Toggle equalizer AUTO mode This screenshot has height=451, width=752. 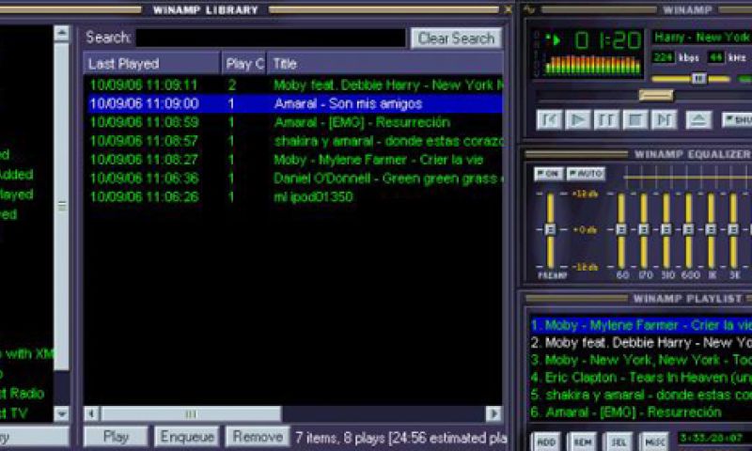(x=586, y=173)
